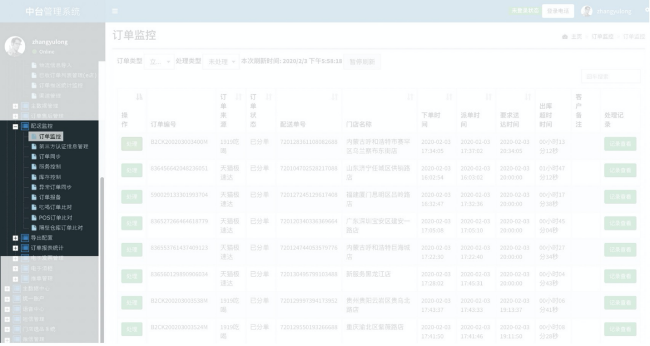Image resolution: width=650 pixels, height=346 pixels.
Task: Click the document icon beside POS订单比对
Action: tap(34, 218)
